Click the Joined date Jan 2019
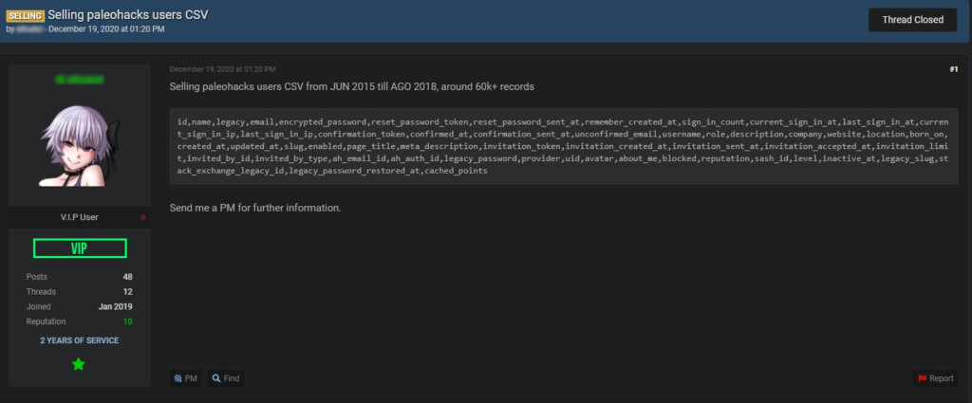This screenshot has height=403, width=972. click(x=115, y=306)
